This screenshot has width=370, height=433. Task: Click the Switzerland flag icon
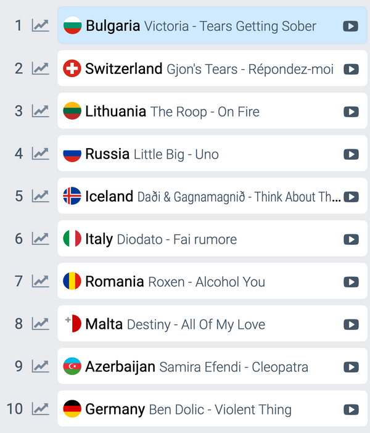[72, 68]
